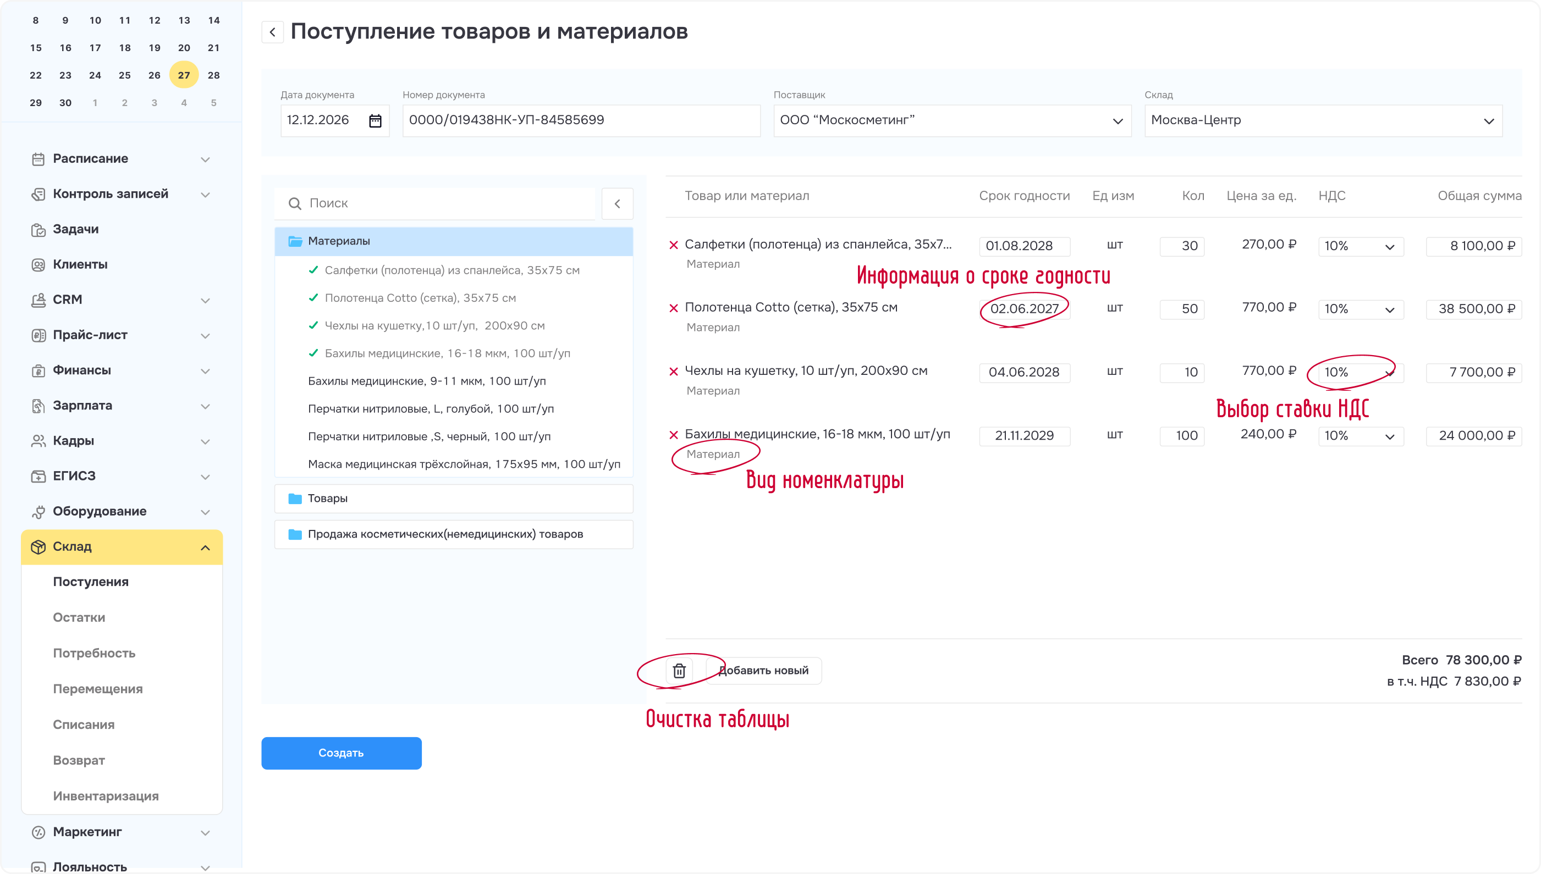Screen dimensions: 1541x874
Task: Click the Номер документа input field
Action: coord(581,120)
